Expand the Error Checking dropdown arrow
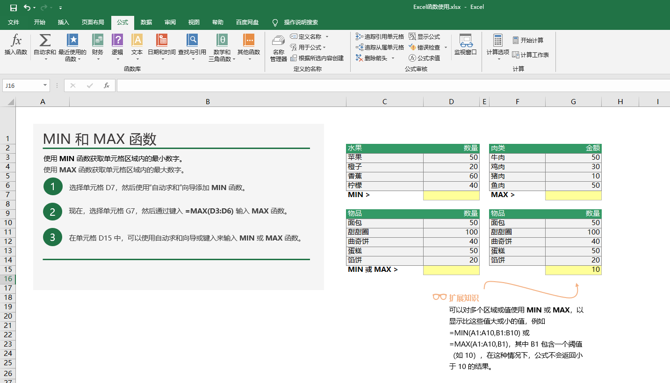 pos(446,47)
